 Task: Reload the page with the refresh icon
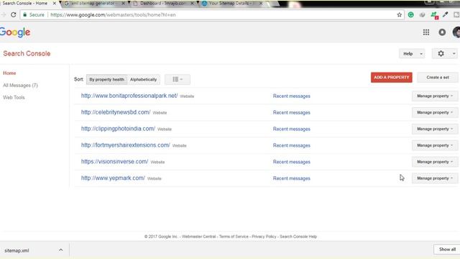[13, 14]
